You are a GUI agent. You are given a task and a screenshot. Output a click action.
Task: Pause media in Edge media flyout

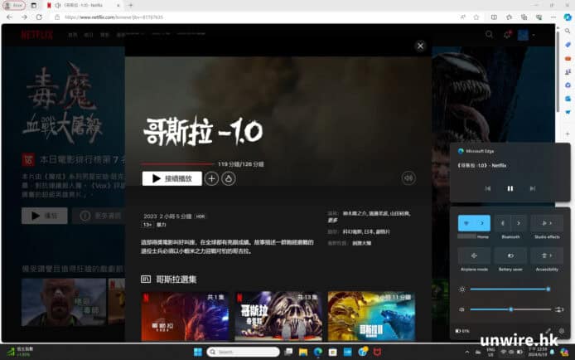[x=510, y=188]
